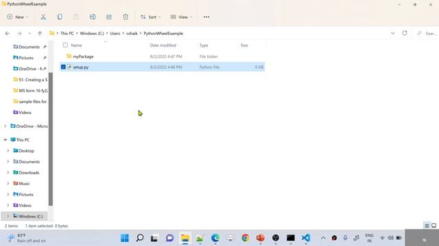Click Windows (C:) in the breadcrumb

[x=92, y=33]
